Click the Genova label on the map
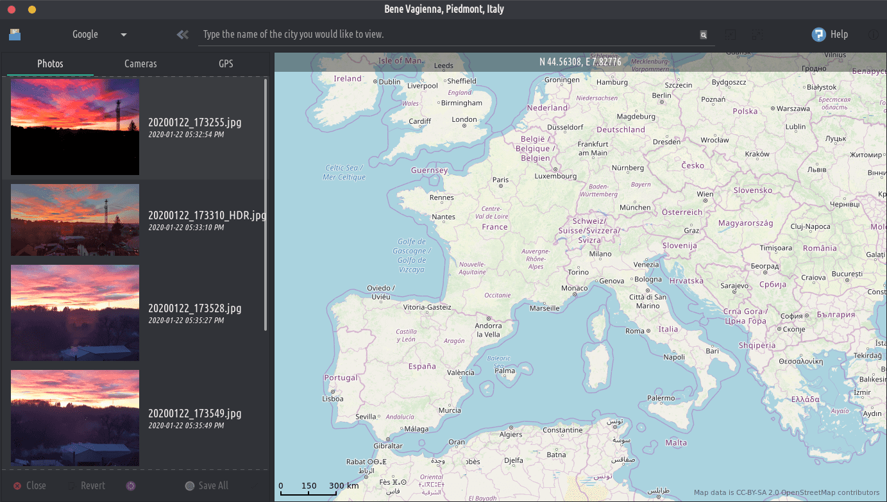Screen dimensions: 887x502 pos(611,281)
